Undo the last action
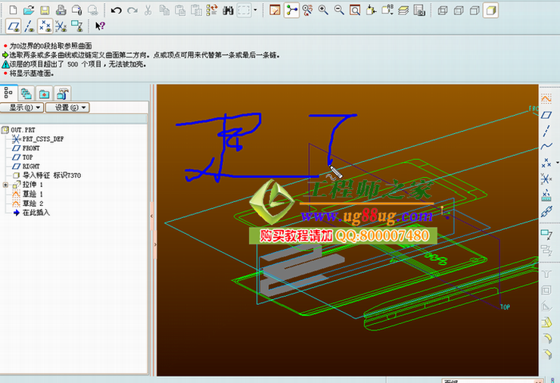Image resolution: width=560 pixels, height=383 pixels. (x=116, y=10)
